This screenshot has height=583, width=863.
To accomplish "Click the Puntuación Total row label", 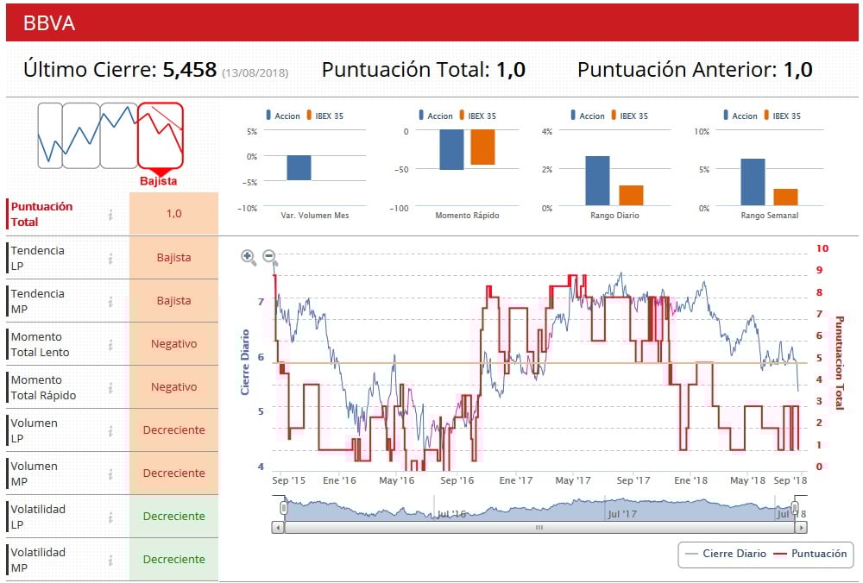I will click(x=41, y=215).
